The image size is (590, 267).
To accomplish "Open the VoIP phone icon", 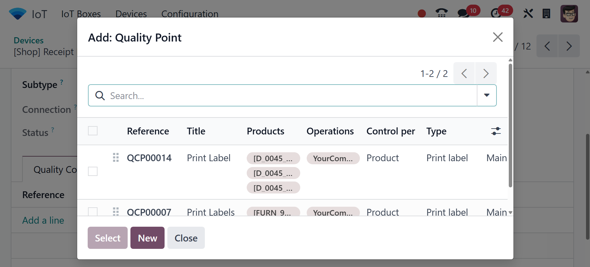I will pos(441,14).
